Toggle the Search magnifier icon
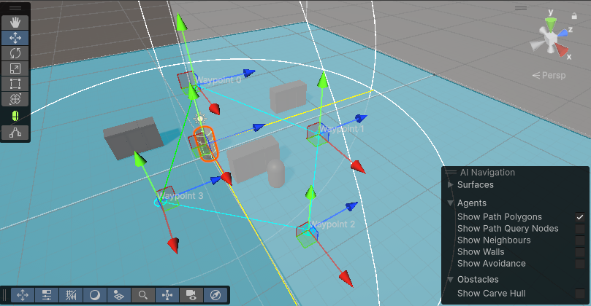The image size is (591, 306). (143, 295)
